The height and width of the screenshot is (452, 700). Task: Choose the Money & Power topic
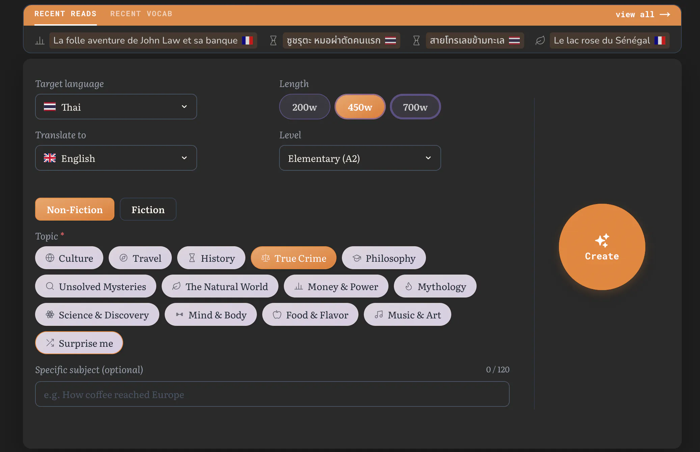tap(336, 286)
